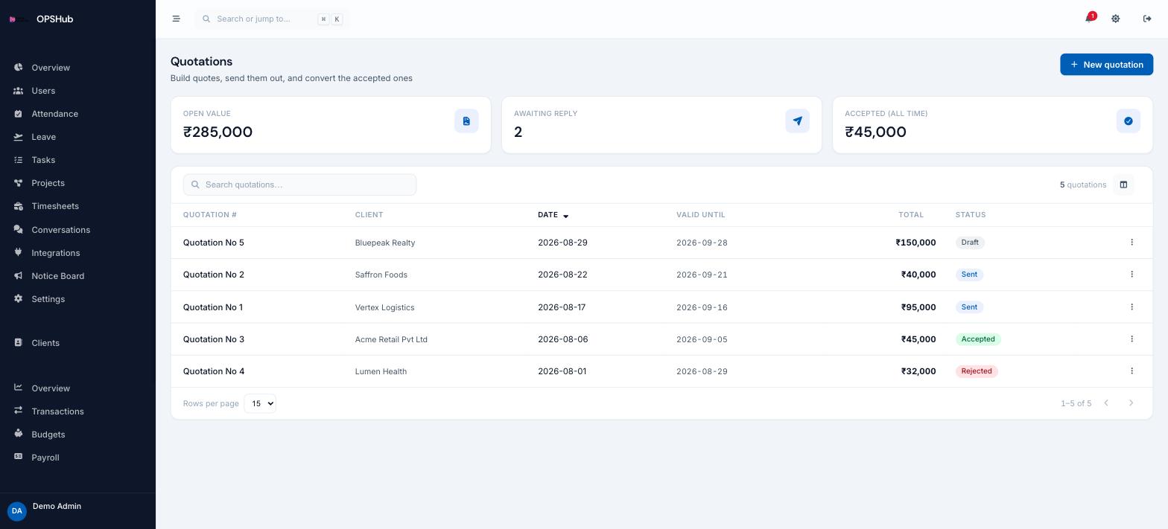This screenshot has width=1168, height=529.
Task: Click the Open Value document icon
Action: [466, 121]
